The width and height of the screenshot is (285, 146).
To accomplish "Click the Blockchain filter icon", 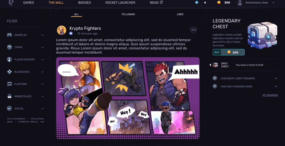I will tap(9, 72).
